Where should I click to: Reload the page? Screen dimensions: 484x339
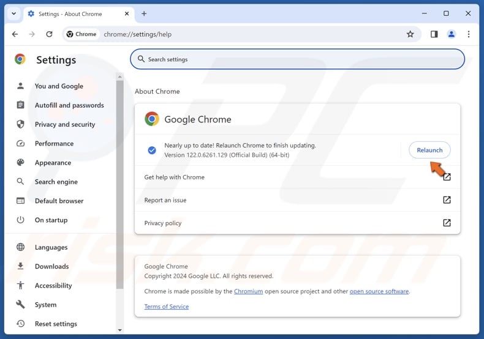(x=49, y=34)
